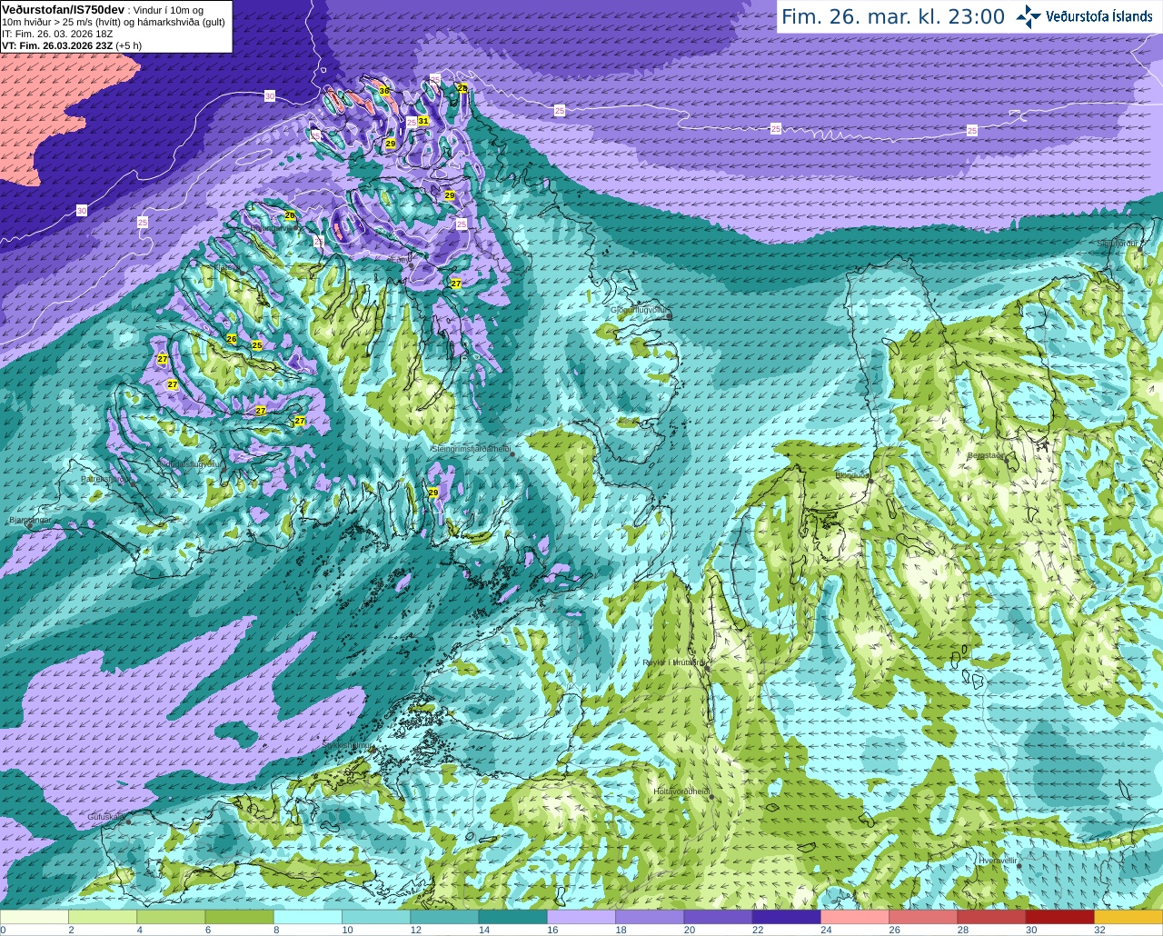The height and width of the screenshot is (936, 1163).
Task: Click the Steingrímsfjarðarheiði station marker
Action: pos(512,453)
